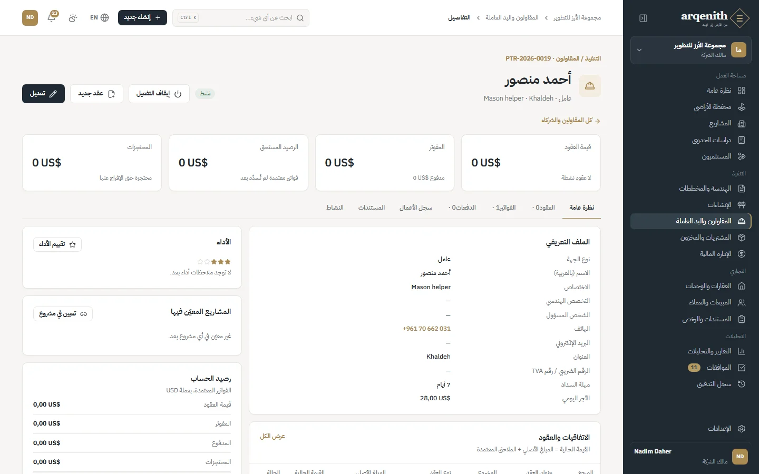Click the إنشاء جديد create button
The height and width of the screenshot is (474, 759).
[x=142, y=17]
